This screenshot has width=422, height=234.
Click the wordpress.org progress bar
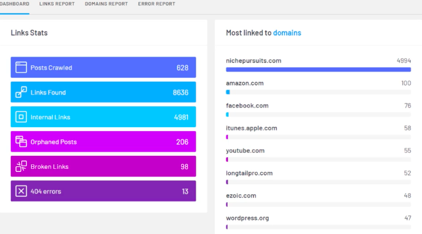pyautogui.click(x=318, y=227)
